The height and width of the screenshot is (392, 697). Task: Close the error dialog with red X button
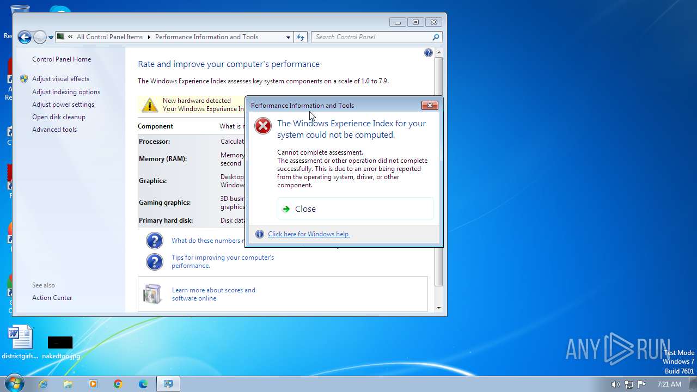pyautogui.click(x=430, y=106)
